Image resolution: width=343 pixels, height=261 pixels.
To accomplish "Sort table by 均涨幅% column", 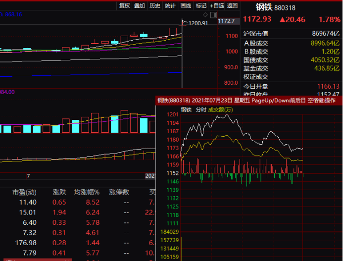I will pos(87,192).
